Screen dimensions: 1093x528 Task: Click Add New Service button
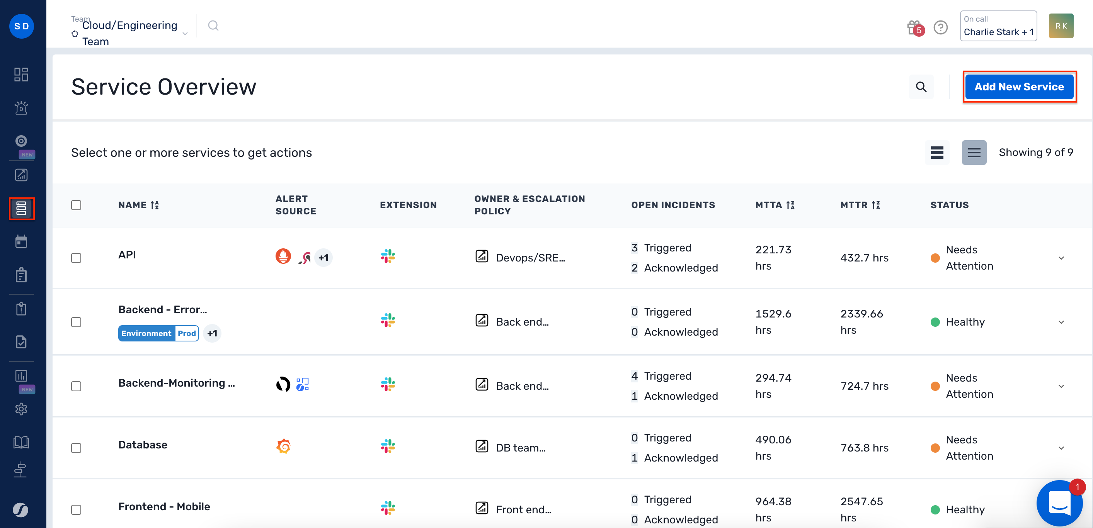pos(1019,87)
